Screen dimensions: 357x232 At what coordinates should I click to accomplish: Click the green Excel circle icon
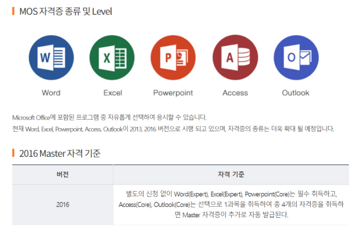[112, 57]
